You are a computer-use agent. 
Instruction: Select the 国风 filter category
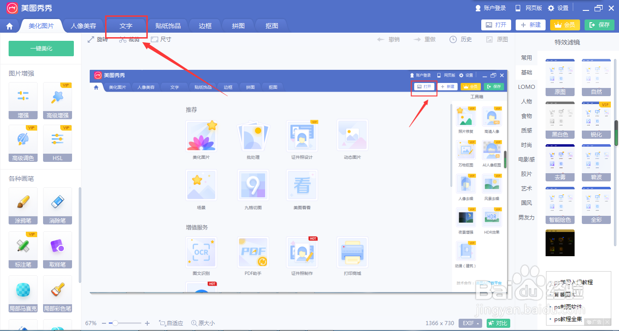(527, 203)
